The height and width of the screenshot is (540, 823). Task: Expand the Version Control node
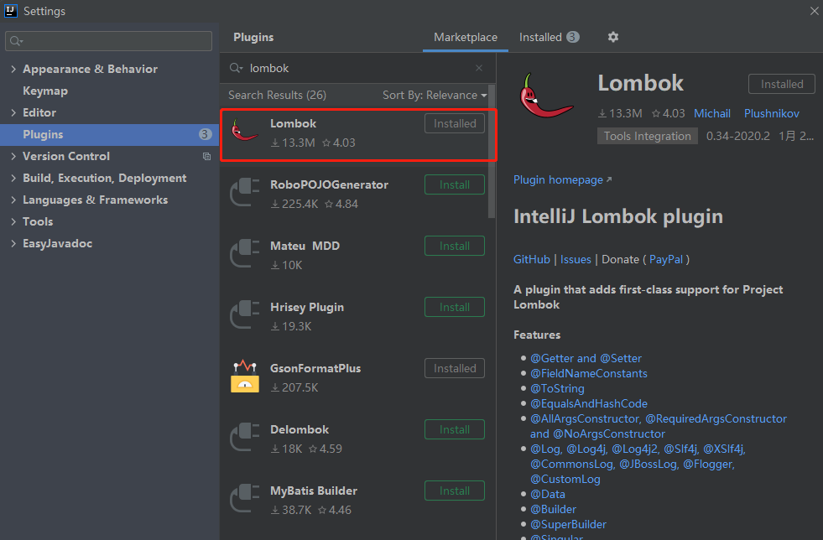coord(13,156)
